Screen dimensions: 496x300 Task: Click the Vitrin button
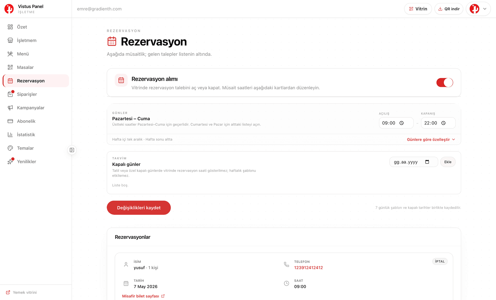tap(418, 9)
